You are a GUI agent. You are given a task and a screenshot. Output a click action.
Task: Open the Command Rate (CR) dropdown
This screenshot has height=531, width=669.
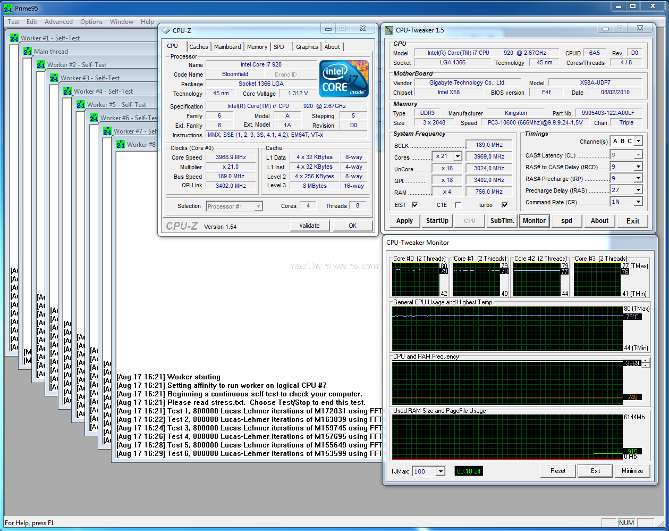coord(639,202)
